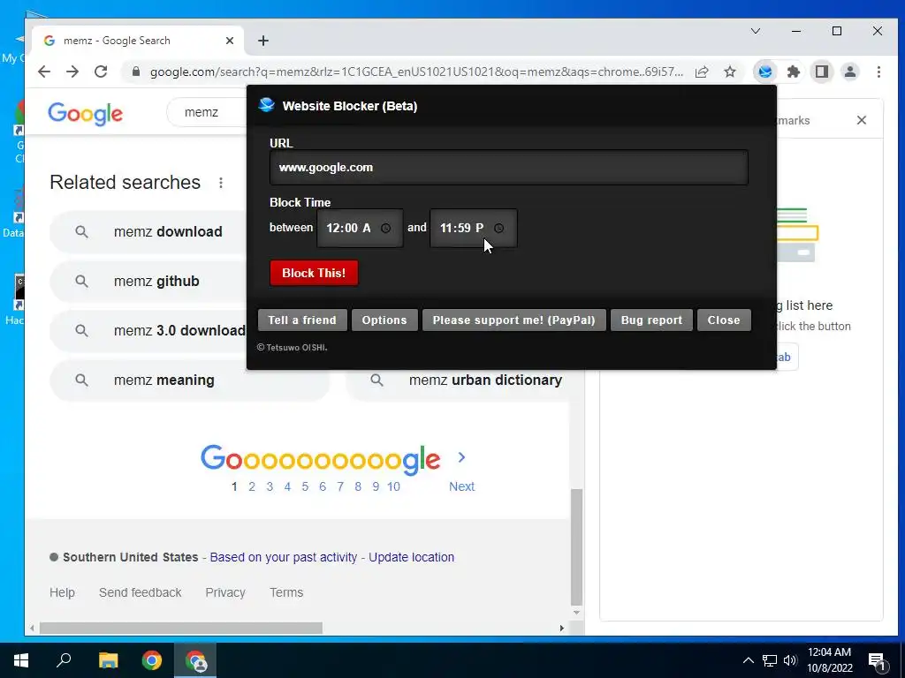Select memz github related search
Viewport: 905px width, 678px height.
click(148, 282)
